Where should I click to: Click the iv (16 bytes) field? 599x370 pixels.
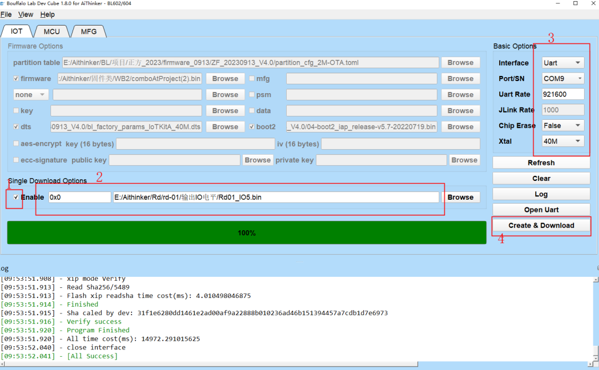click(x=400, y=144)
